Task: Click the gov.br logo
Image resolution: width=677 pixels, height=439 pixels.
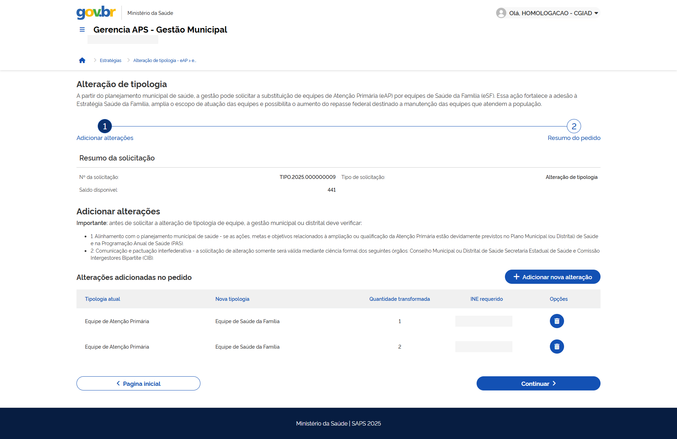Action: tap(96, 12)
